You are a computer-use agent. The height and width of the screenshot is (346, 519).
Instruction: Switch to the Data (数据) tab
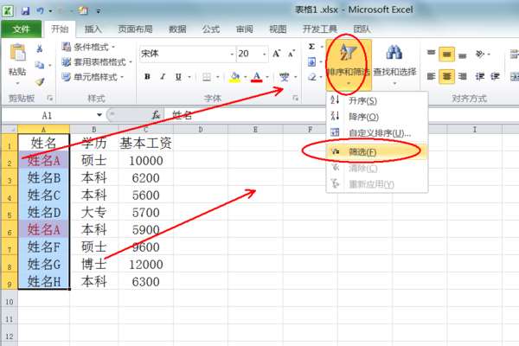(x=177, y=29)
